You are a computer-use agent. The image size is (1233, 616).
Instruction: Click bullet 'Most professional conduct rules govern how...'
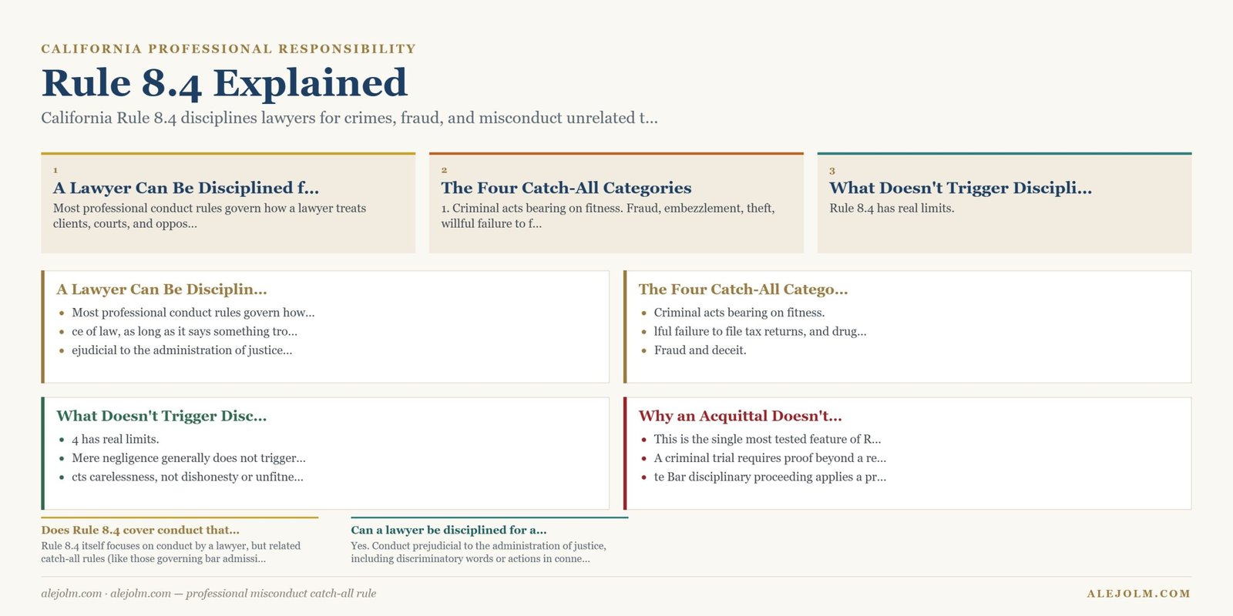(193, 313)
